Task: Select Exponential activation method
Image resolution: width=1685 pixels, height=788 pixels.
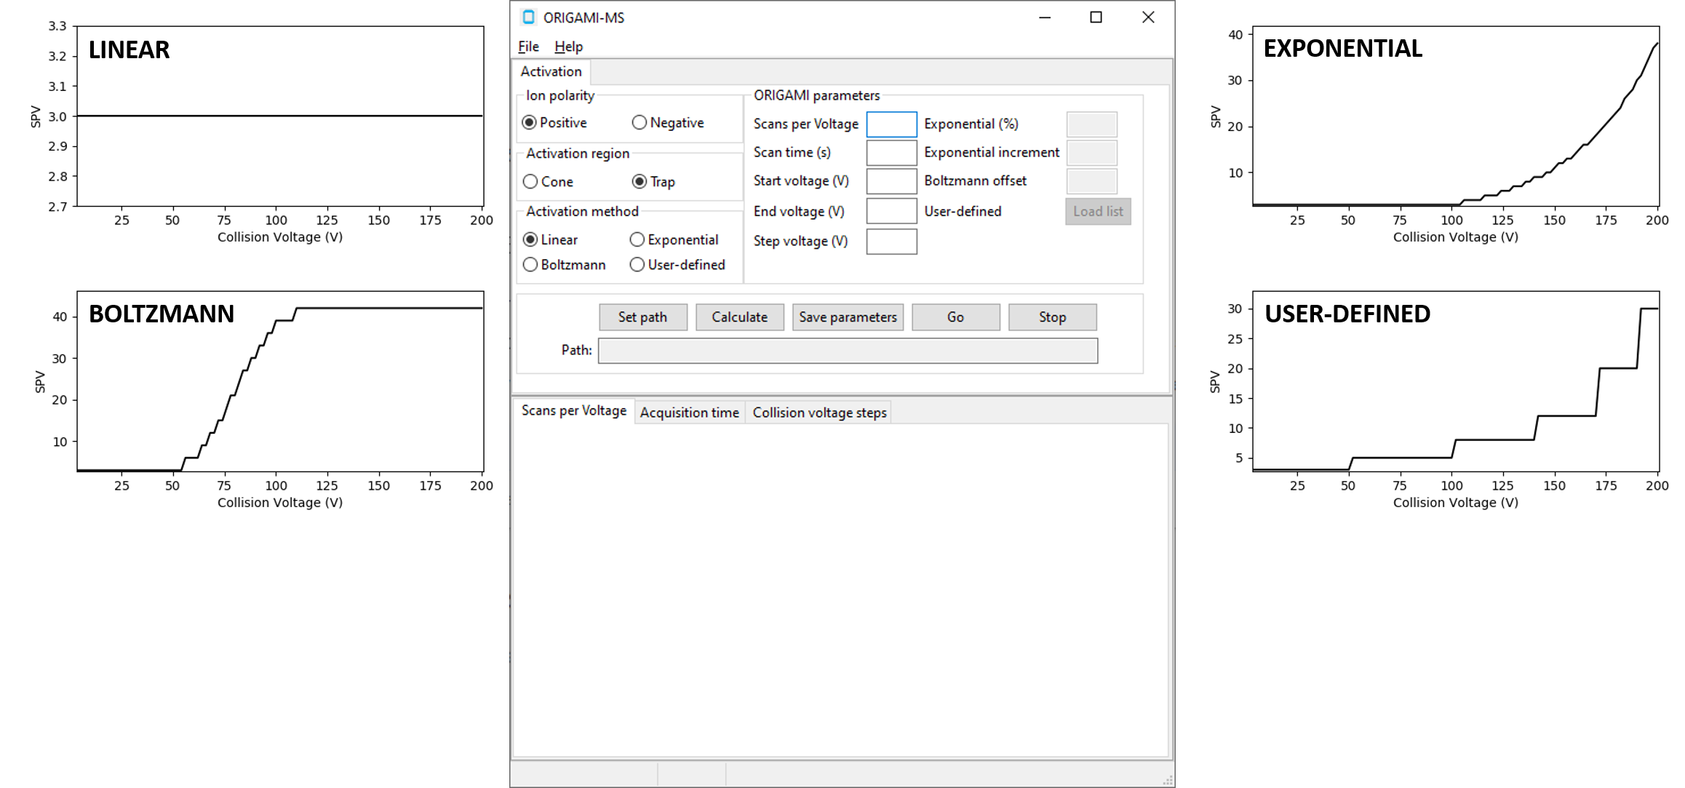Action: 674,239
